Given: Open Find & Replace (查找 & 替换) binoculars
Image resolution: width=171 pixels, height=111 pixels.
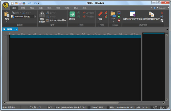Looking at the screenshot, I should 42,17.
